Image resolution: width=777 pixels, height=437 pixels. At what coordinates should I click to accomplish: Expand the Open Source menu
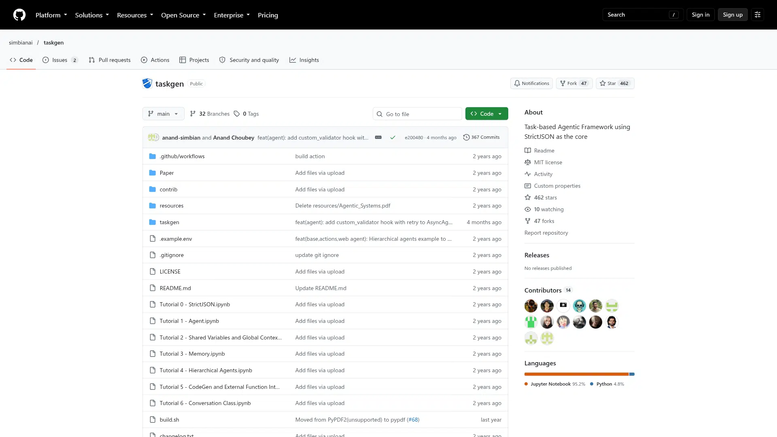click(x=183, y=15)
